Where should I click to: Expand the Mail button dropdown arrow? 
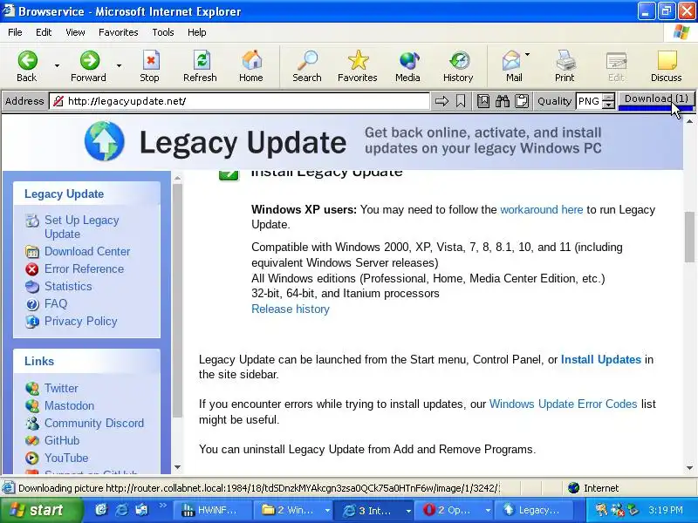528,54
